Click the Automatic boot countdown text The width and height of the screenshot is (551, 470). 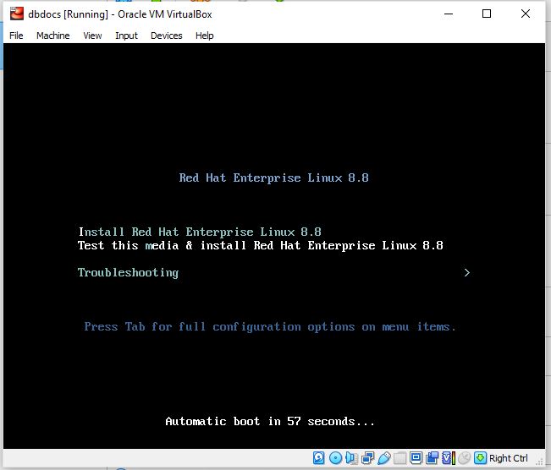[x=270, y=421]
